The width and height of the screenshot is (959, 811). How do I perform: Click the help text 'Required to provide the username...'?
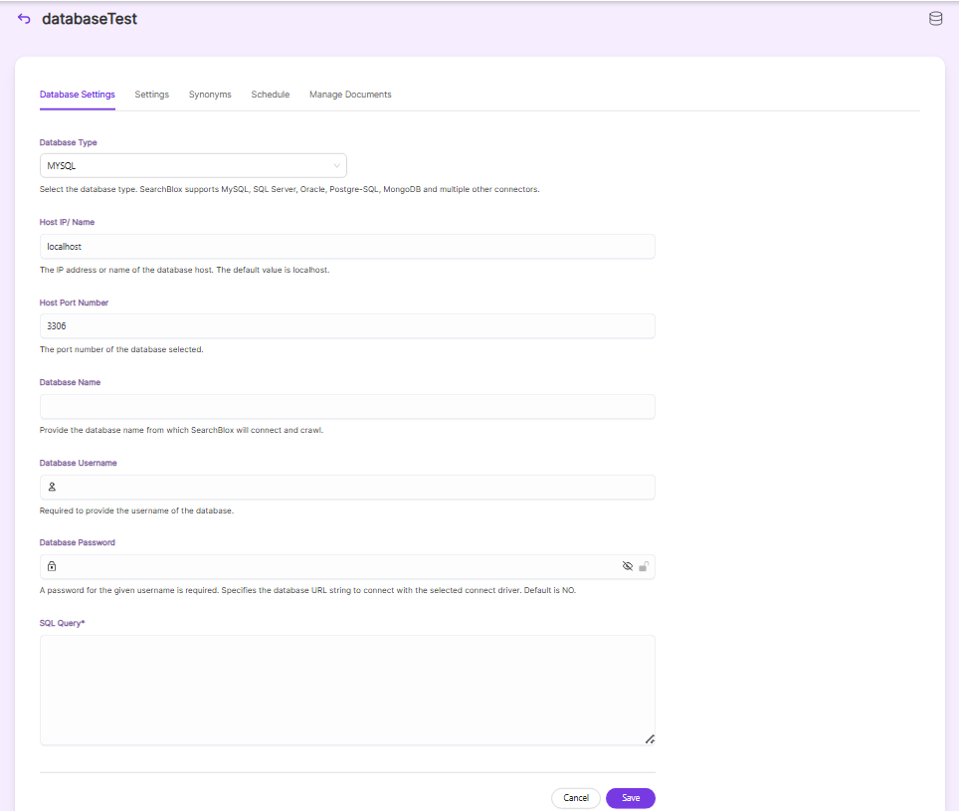(136, 510)
